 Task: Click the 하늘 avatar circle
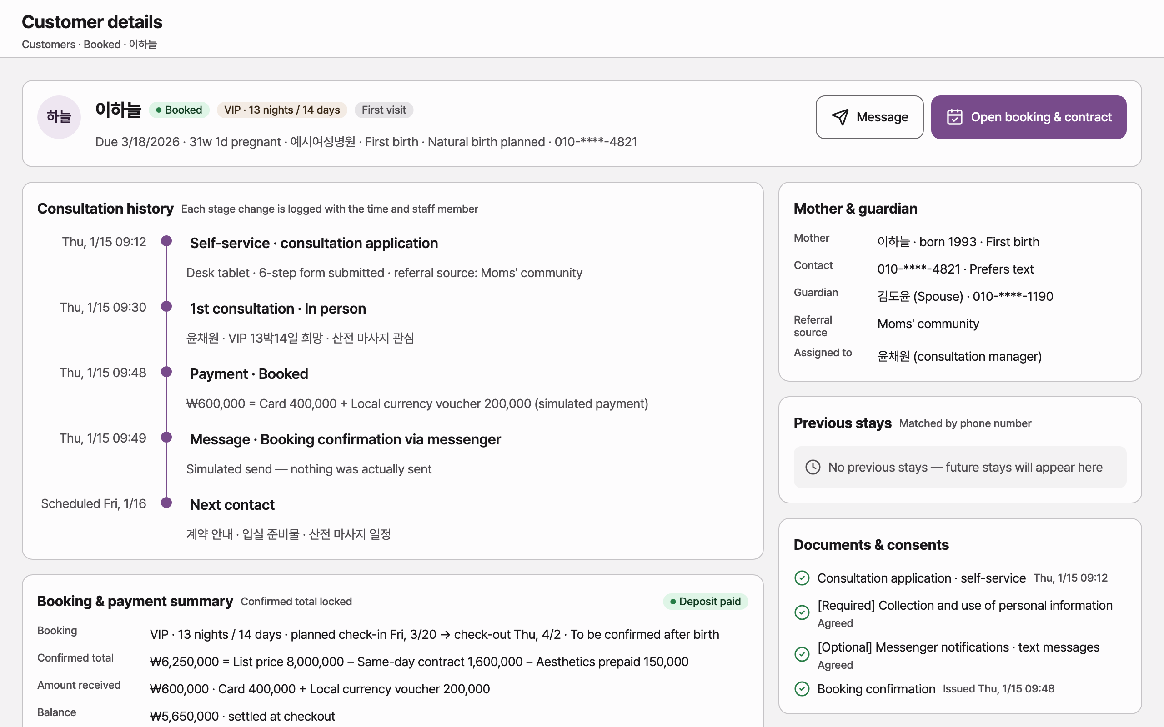point(59,117)
